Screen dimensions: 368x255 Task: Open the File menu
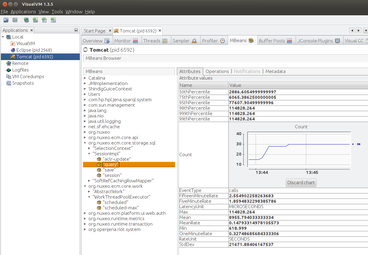(4, 12)
